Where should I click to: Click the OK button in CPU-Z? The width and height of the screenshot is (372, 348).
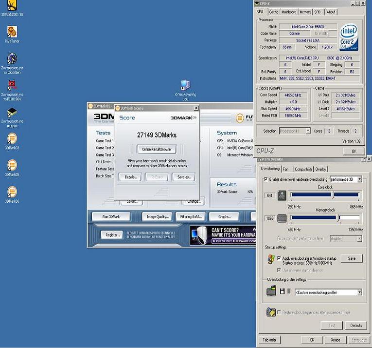pyautogui.click(x=354, y=151)
